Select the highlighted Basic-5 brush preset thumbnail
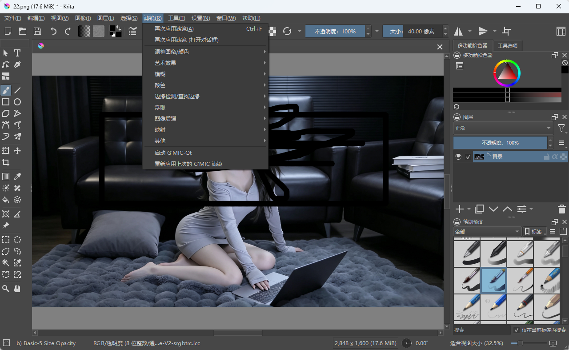Screen dimensions: 569x350 493,280
